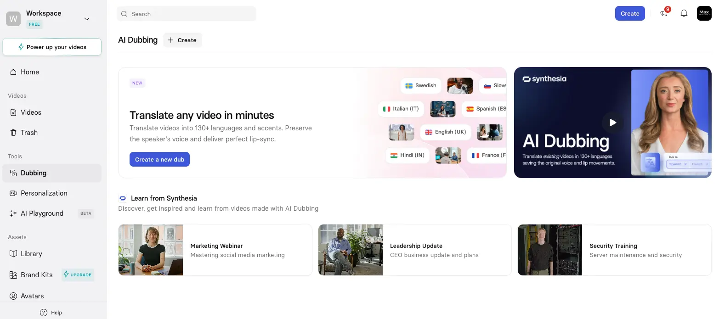Open AI Playground in sidebar
Screen dimensions: 719x319
coord(52,213)
